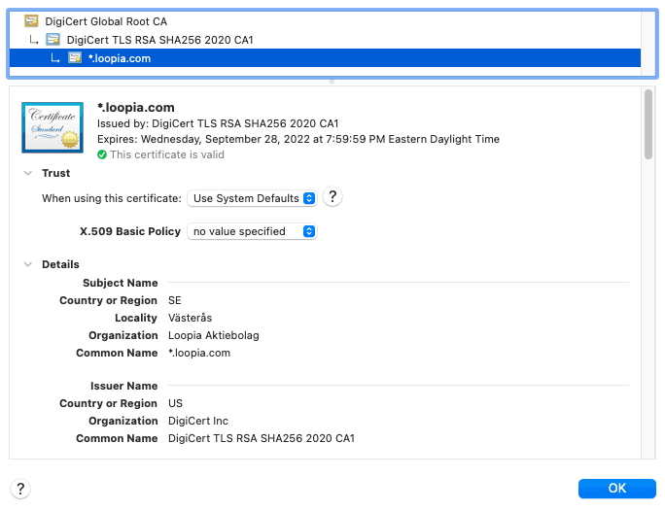Open the X.509 Basic Policy dropdown
Viewport: 665px width, 511px height.
tap(252, 231)
